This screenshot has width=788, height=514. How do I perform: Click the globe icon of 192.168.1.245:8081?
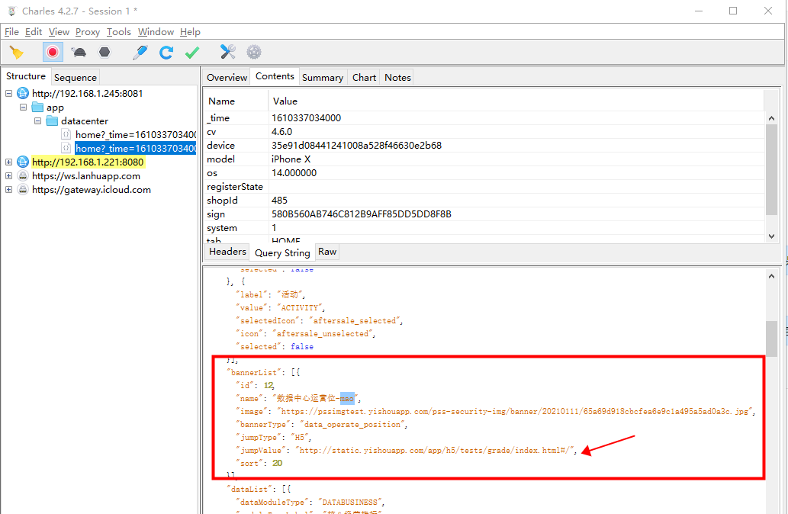pyautogui.click(x=23, y=93)
